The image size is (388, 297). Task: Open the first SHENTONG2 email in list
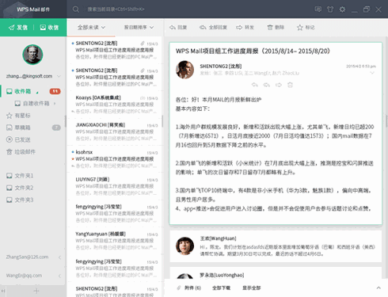(115, 50)
